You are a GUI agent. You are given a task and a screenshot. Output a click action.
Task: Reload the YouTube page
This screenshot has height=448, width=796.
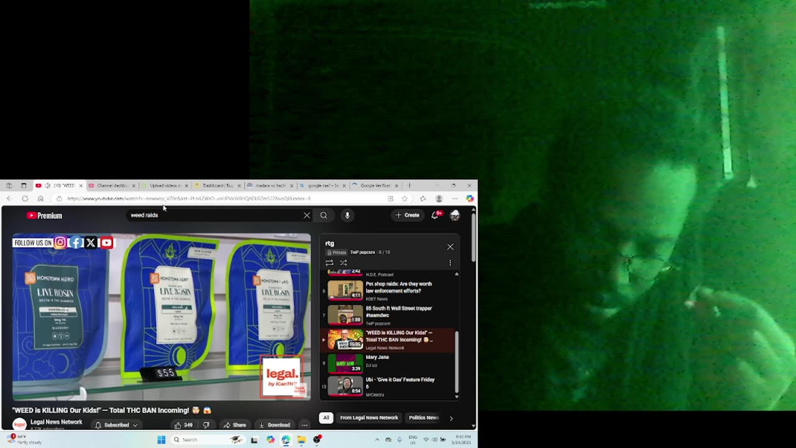coord(25,198)
